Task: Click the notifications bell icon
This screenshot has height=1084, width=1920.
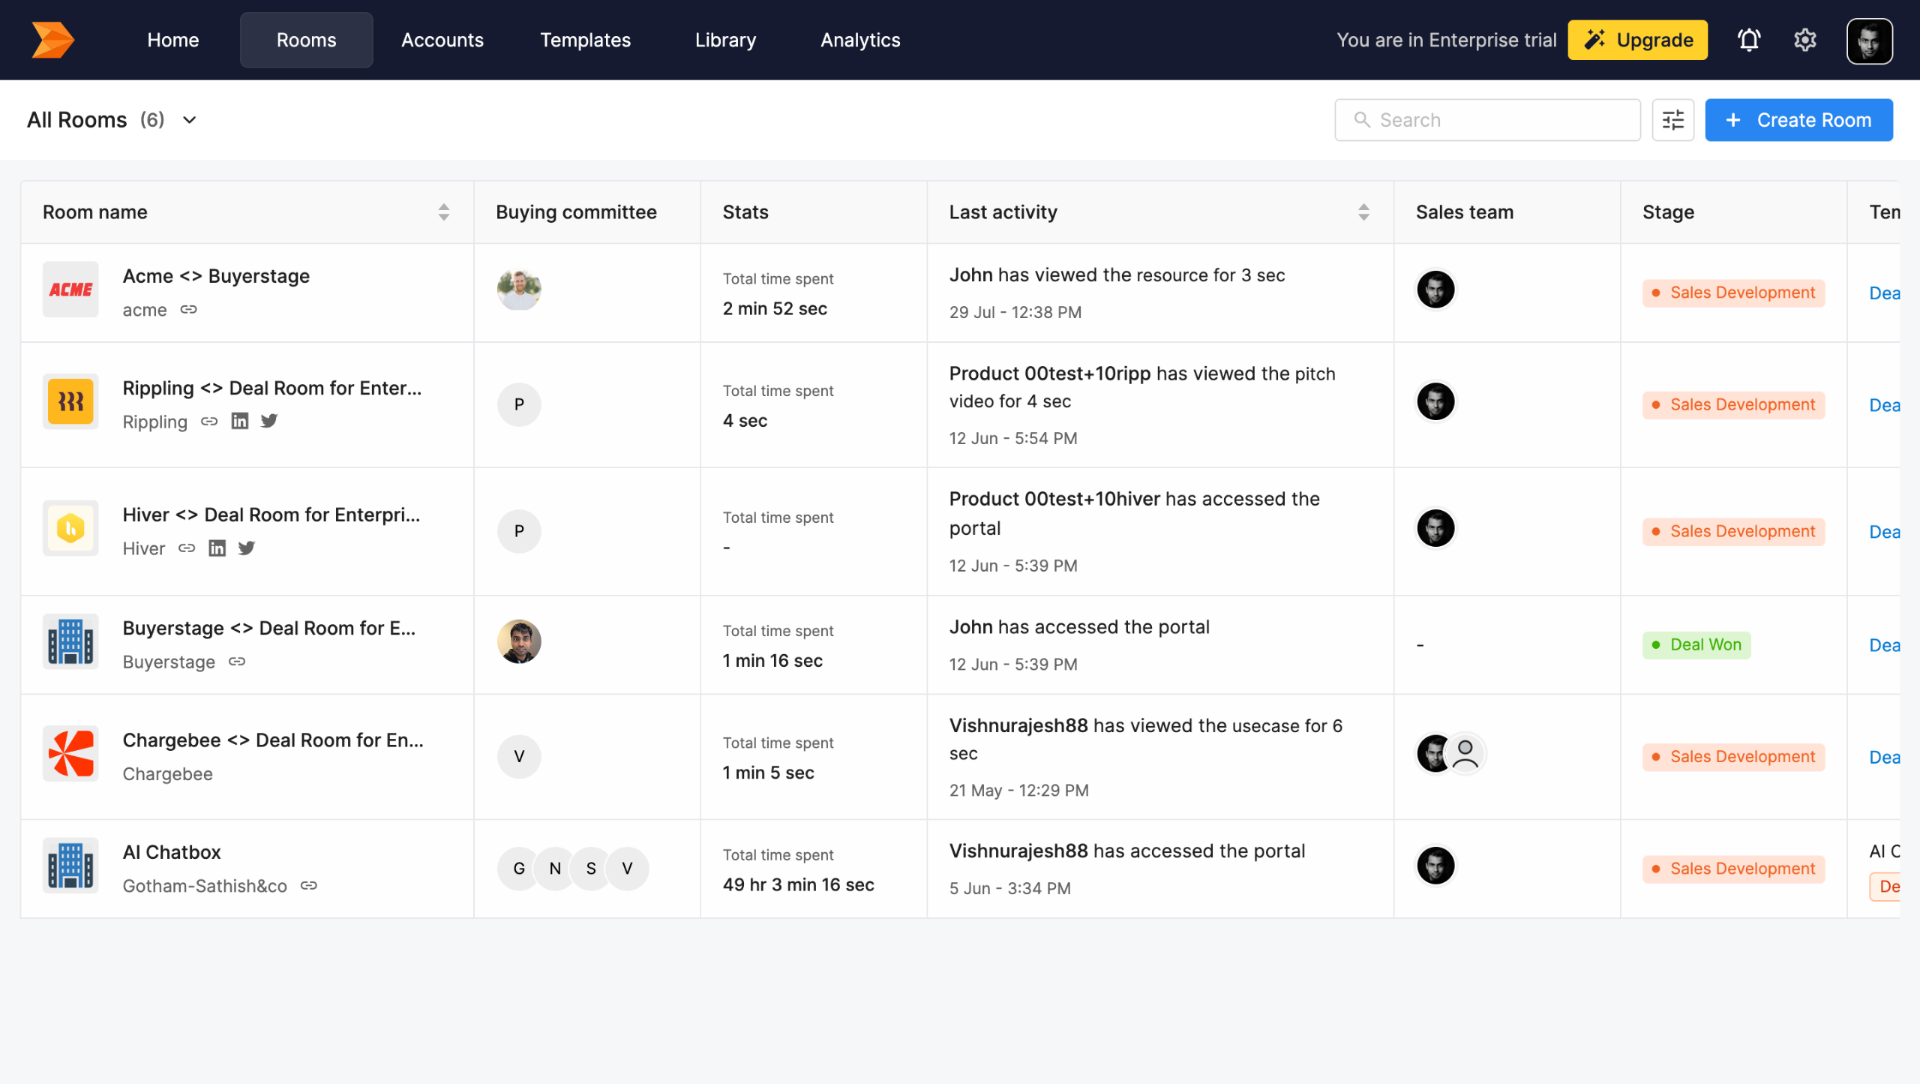Action: point(1748,40)
